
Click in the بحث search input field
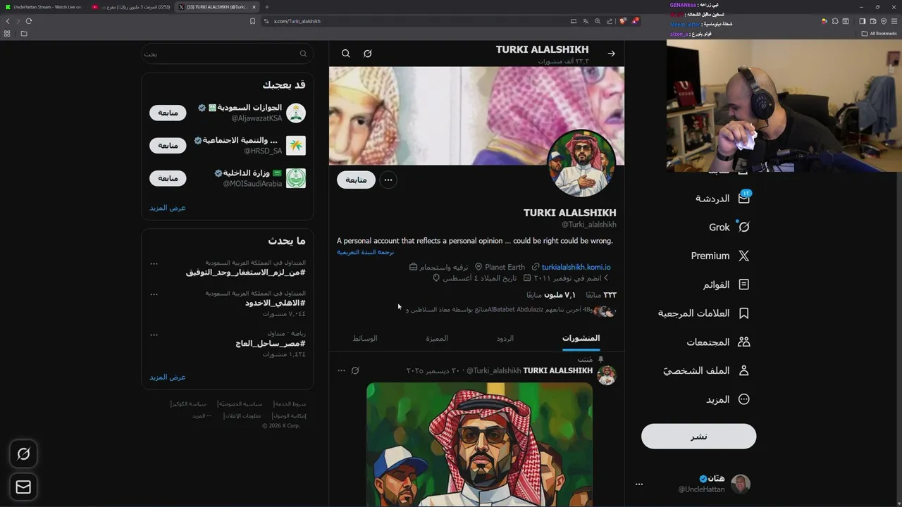click(227, 54)
